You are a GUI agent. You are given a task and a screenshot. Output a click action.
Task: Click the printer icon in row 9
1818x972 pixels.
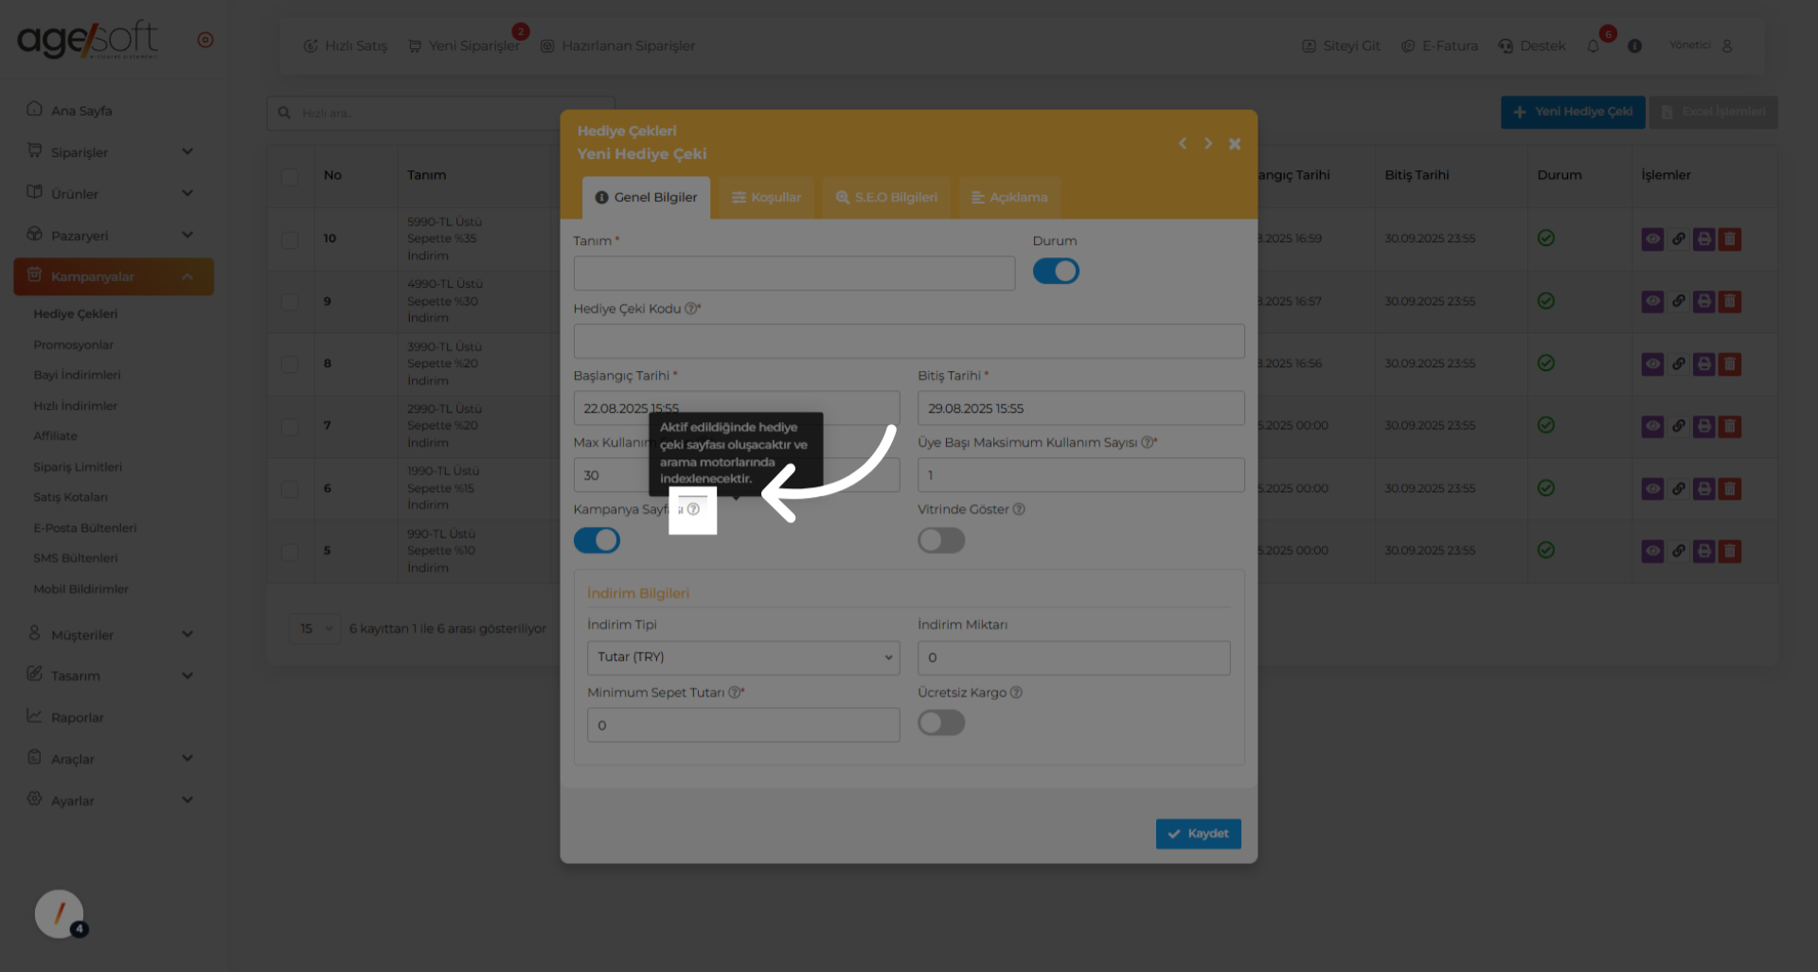[1703, 301]
